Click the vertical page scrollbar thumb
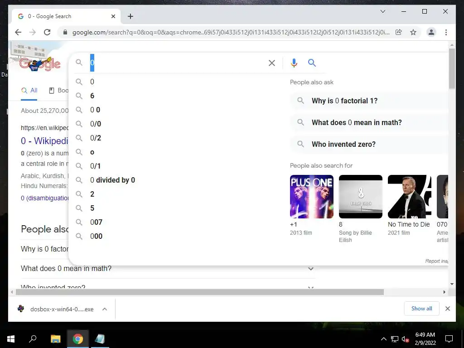This screenshot has width=464, height=348. pos(452,69)
